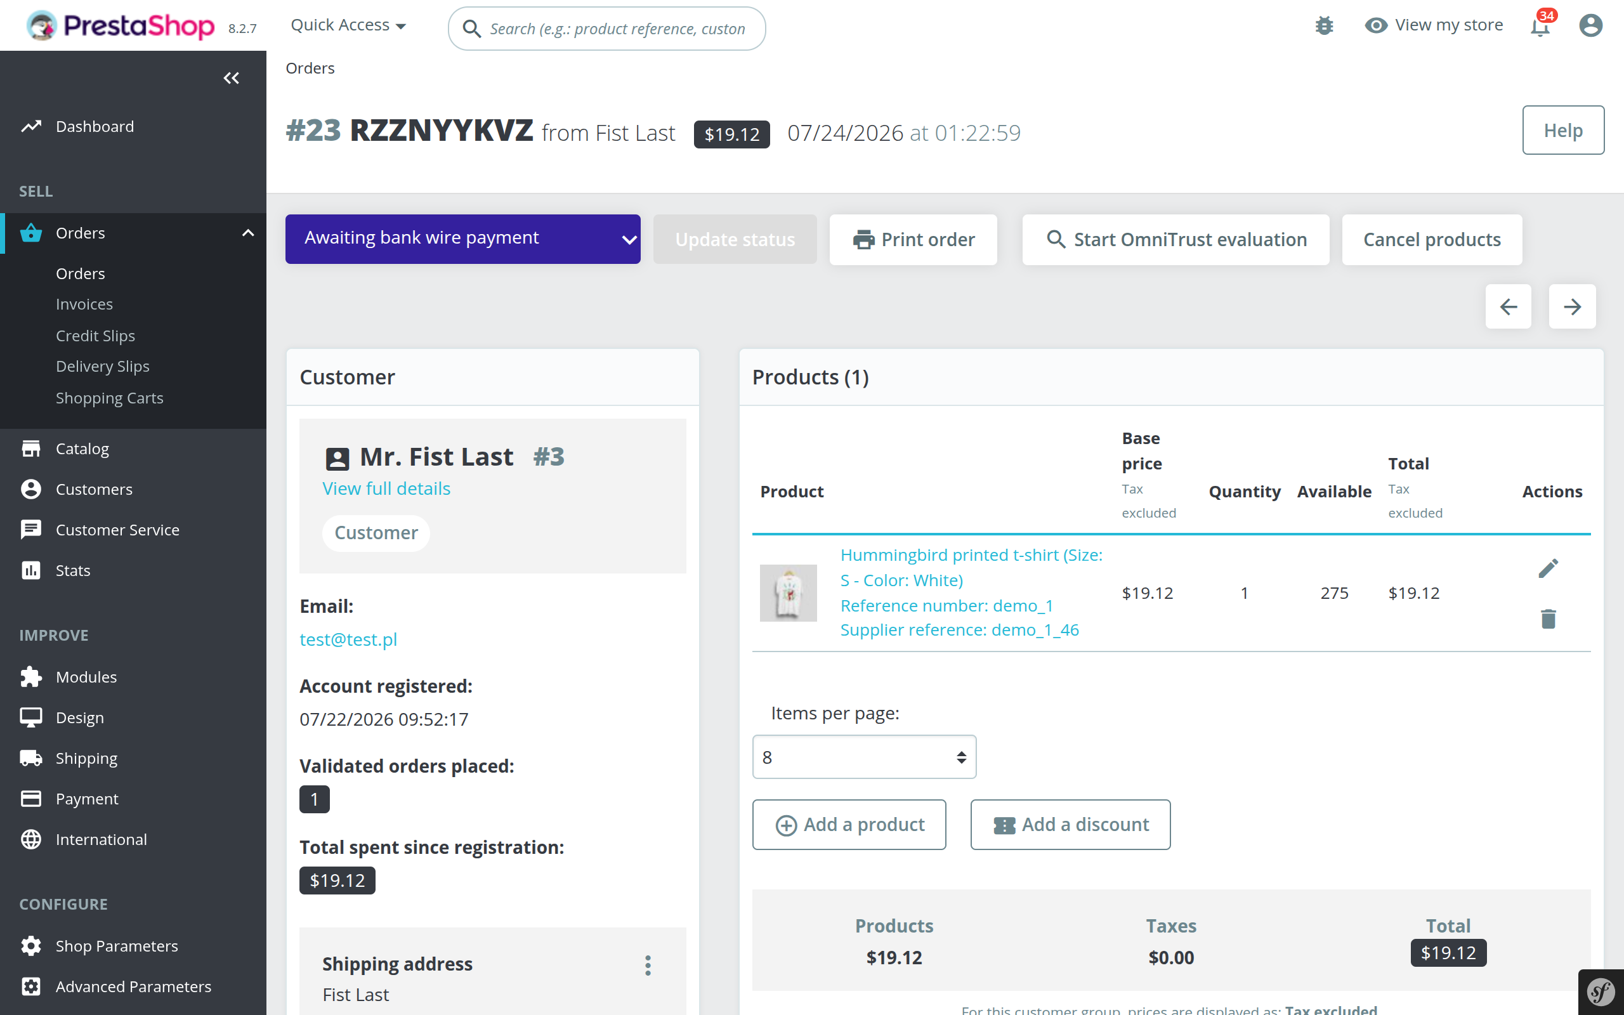Open Shipping address three-dot options menu
The width and height of the screenshot is (1624, 1015).
pyautogui.click(x=648, y=966)
